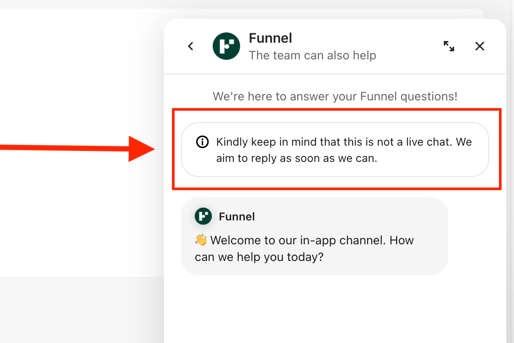Click the diagonal arrows resize icon

coord(449,46)
